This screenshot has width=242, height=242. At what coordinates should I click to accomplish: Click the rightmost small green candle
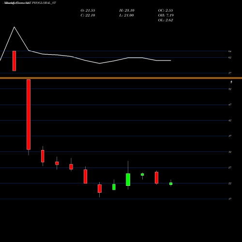click(171, 184)
